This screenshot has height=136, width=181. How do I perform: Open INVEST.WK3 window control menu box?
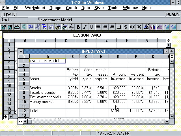[21, 51]
